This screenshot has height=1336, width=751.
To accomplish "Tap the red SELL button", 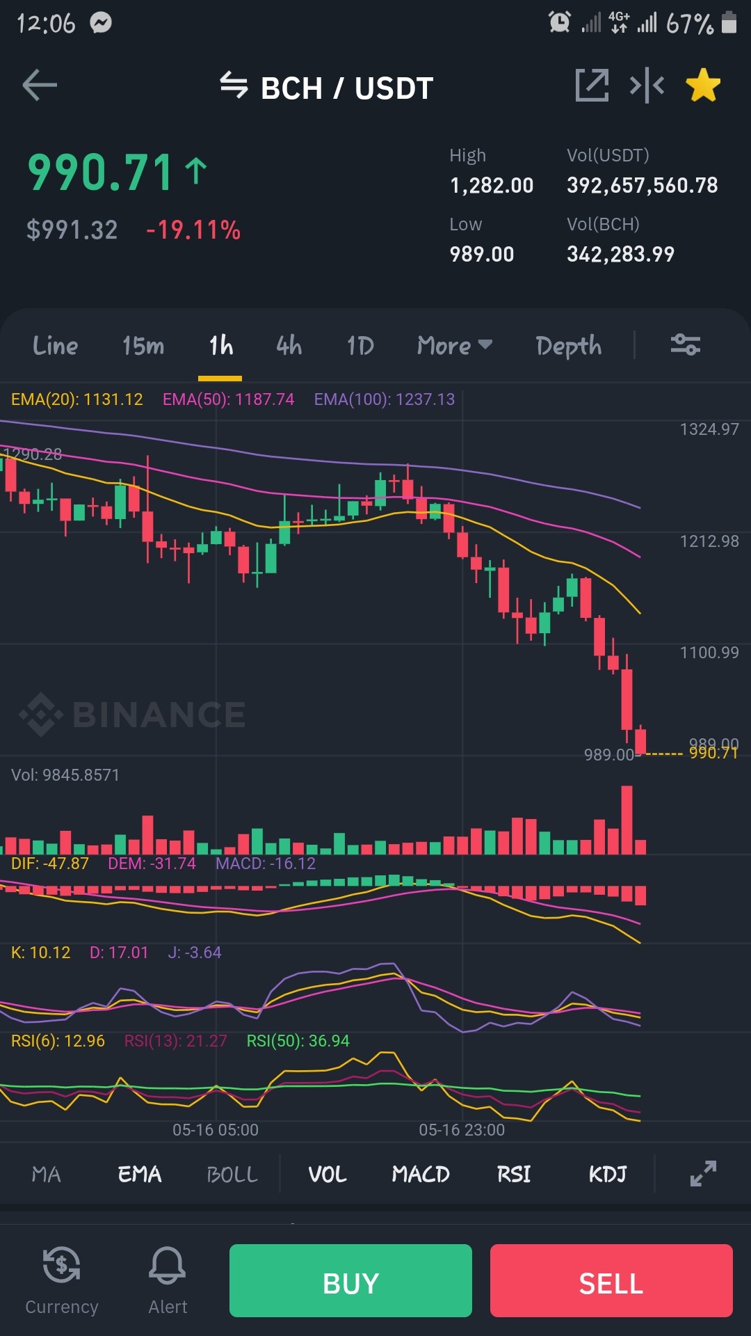I will pyautogui.click(x=611, y=1280).
